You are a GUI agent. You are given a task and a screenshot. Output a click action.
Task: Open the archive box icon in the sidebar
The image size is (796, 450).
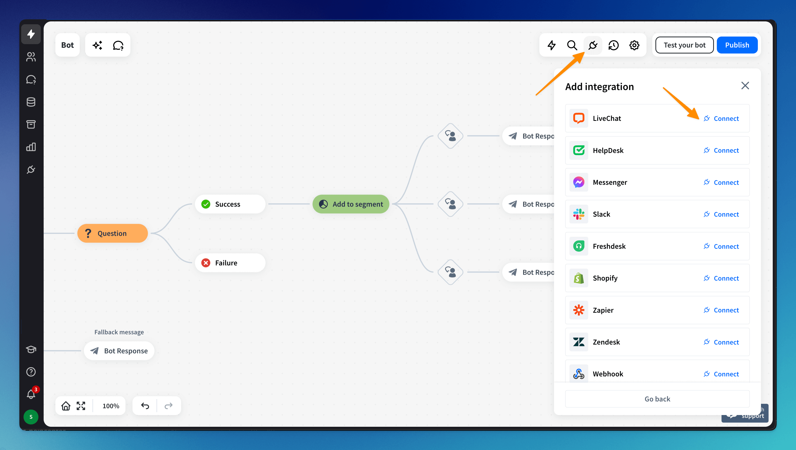tap(31, 124)
